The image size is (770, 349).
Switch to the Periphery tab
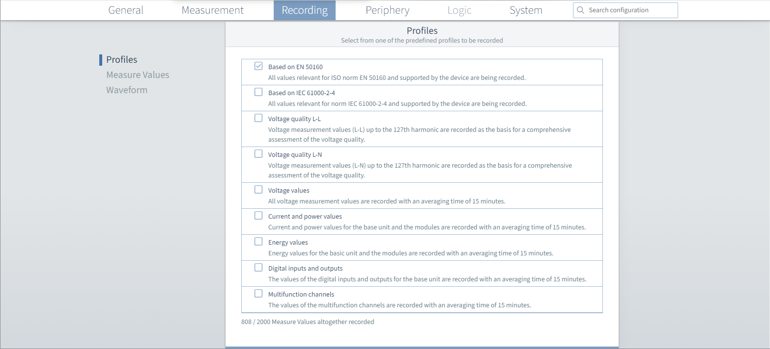pyautogui.click(x=387, y=10)
